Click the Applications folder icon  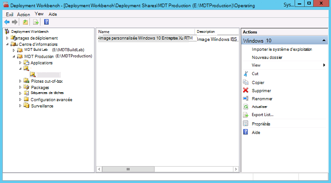(x=26, y=62)
